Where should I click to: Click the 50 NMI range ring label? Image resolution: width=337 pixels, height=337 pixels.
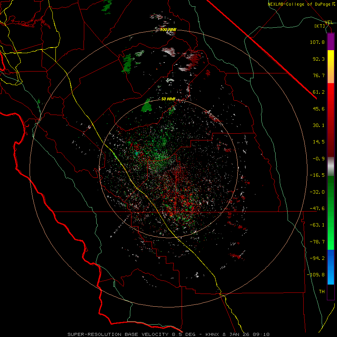(168, 99)
